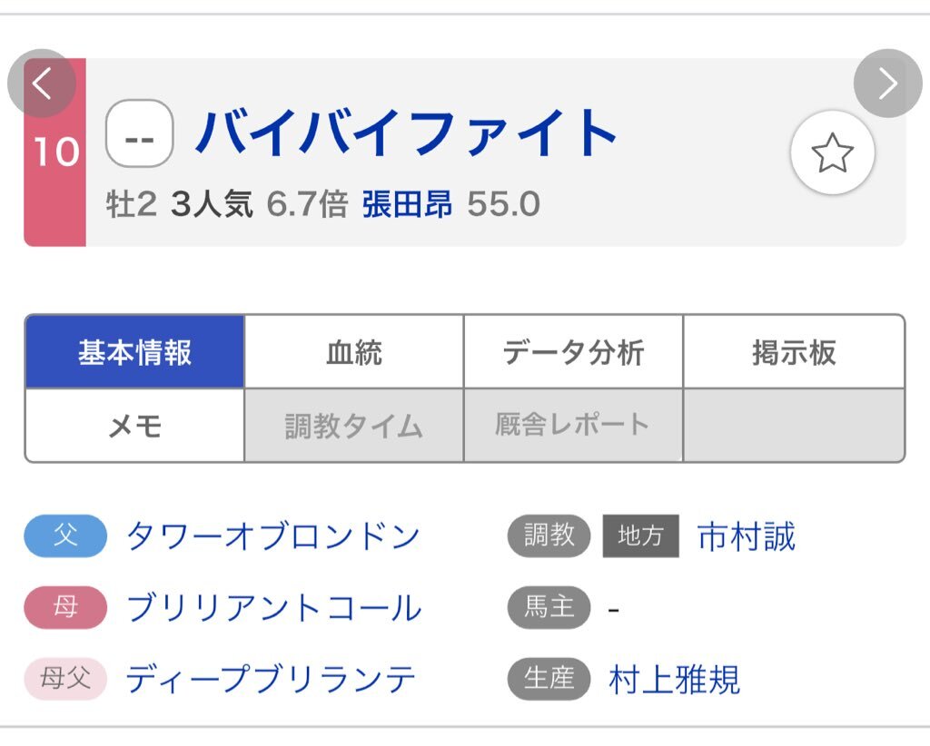Open the prediction mark selector box
The image size is (930, 746).
pyautogui.click(x=139, y=133)
